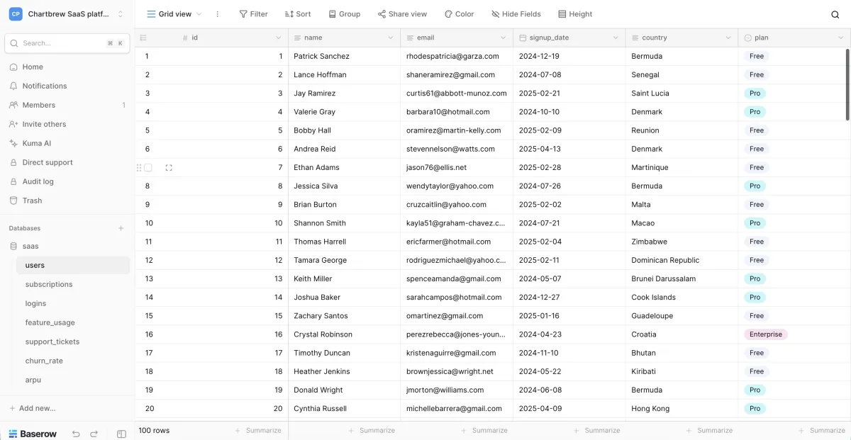Collapse sidebar using the panel icon

(121, 434)
